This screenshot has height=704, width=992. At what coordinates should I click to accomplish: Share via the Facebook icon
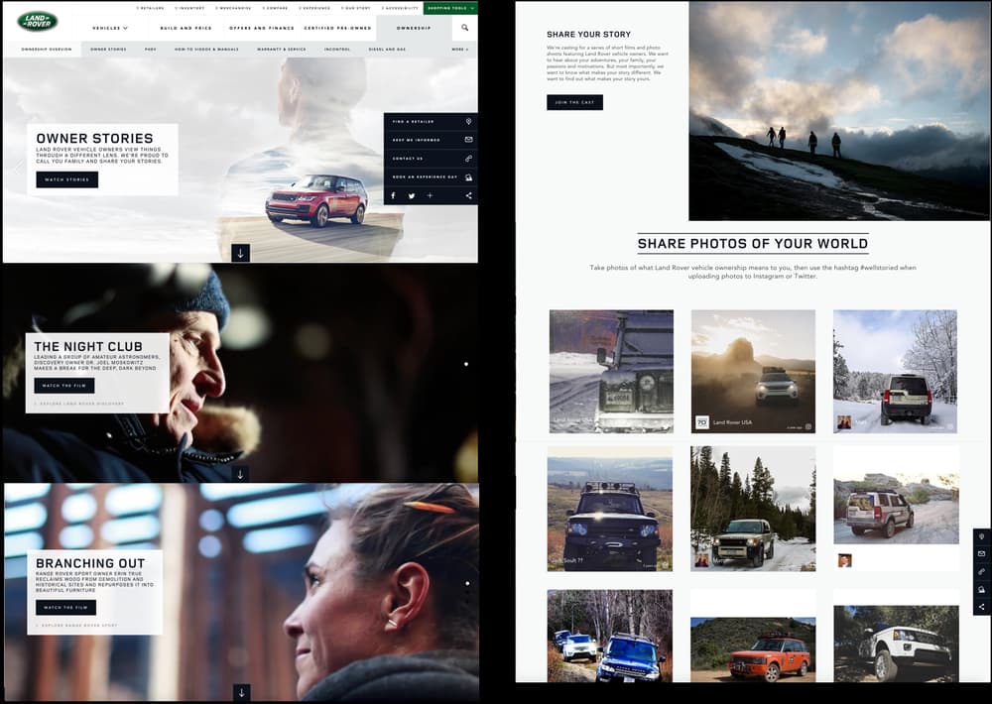(x=393, y=195)
